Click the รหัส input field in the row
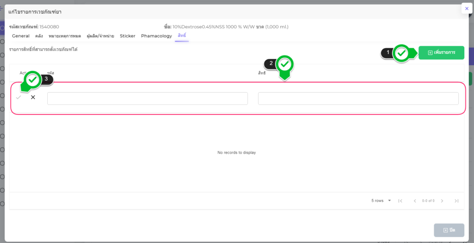The image size is (474, 243). [x=147, y=99]
